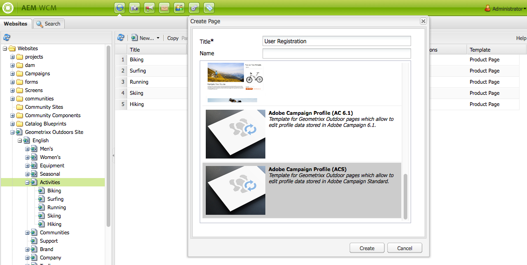Screen dimensions: 527x265
Task: Collapse the Geometrixx Outdoors Site node
Action: (13, 132)
